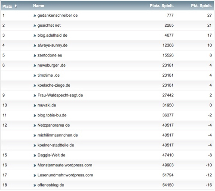Click the arrow icon before timotime .de
The image size is (215, 191).
(35, 76)
